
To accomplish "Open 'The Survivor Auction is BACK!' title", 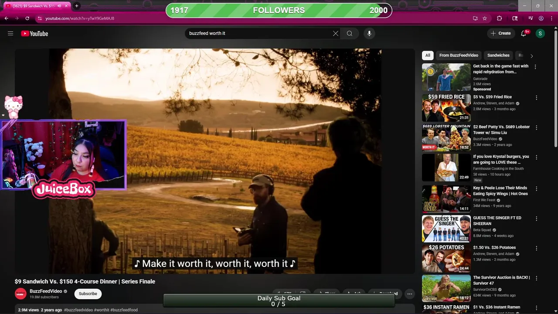I will (501, 280).
